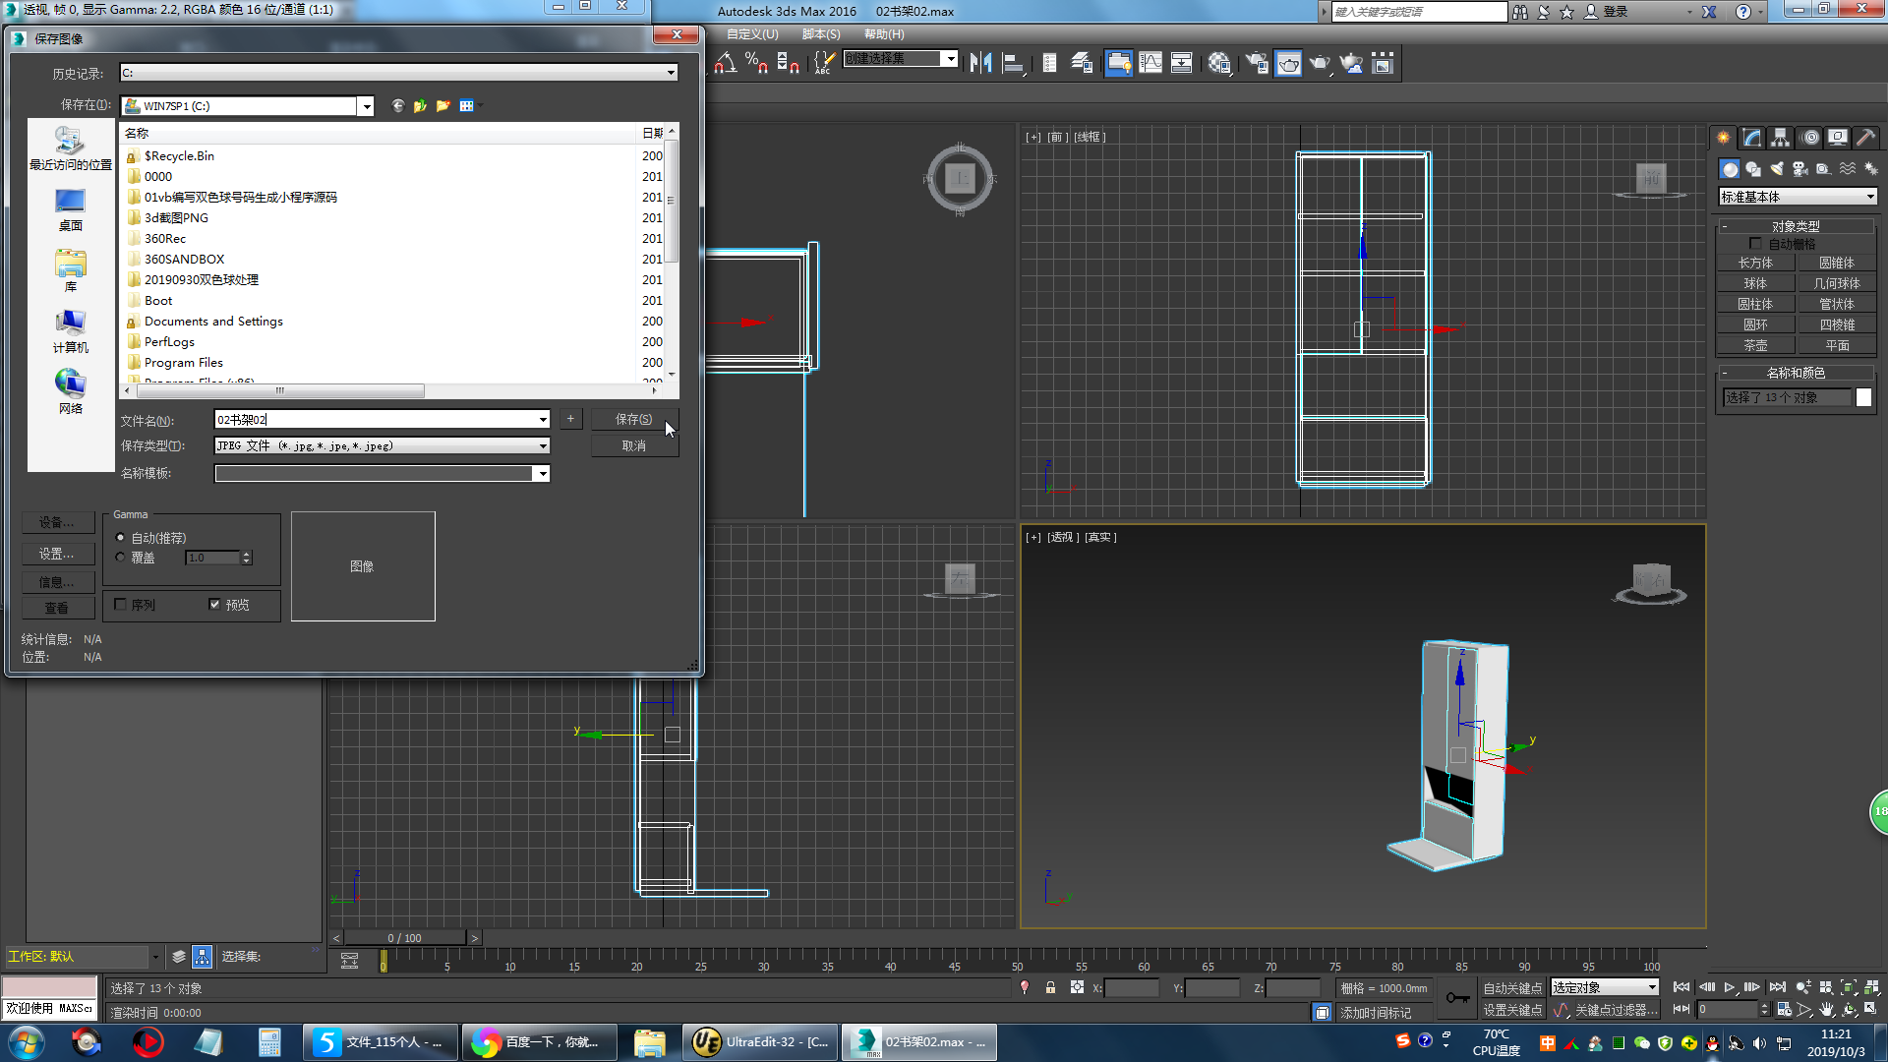Image resolution: width=1888 pixels, height=1062 pixels.
Task: Click the 设备... button
Action: tap(57, 522)
